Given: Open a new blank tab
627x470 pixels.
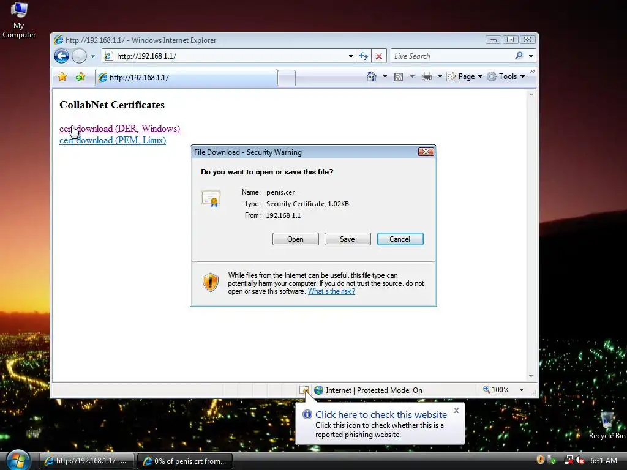Looking at the screenshot, I should pos(287,78).
